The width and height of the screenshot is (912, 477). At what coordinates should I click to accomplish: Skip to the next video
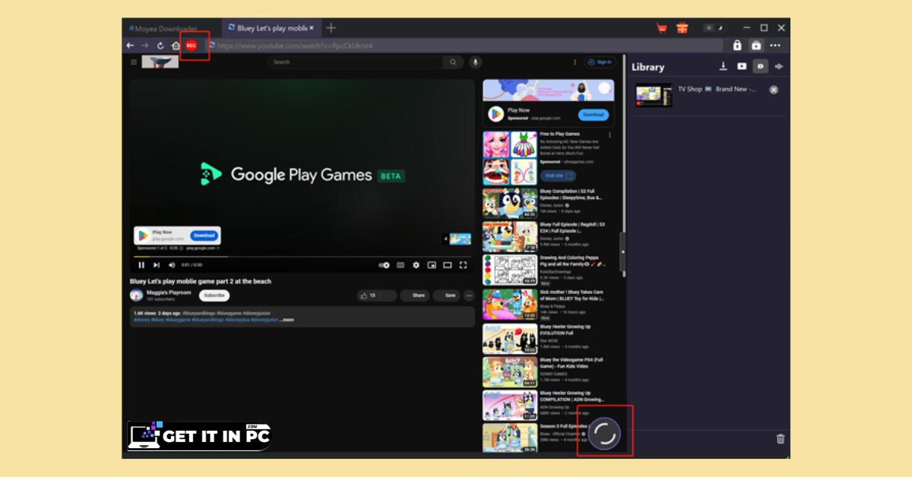(x=157, y=265)
